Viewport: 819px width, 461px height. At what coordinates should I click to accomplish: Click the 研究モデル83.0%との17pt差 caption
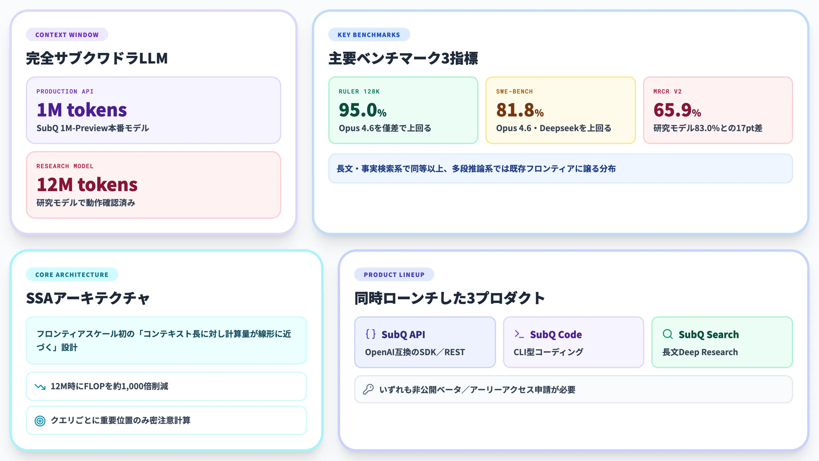[x=708, y=128]
